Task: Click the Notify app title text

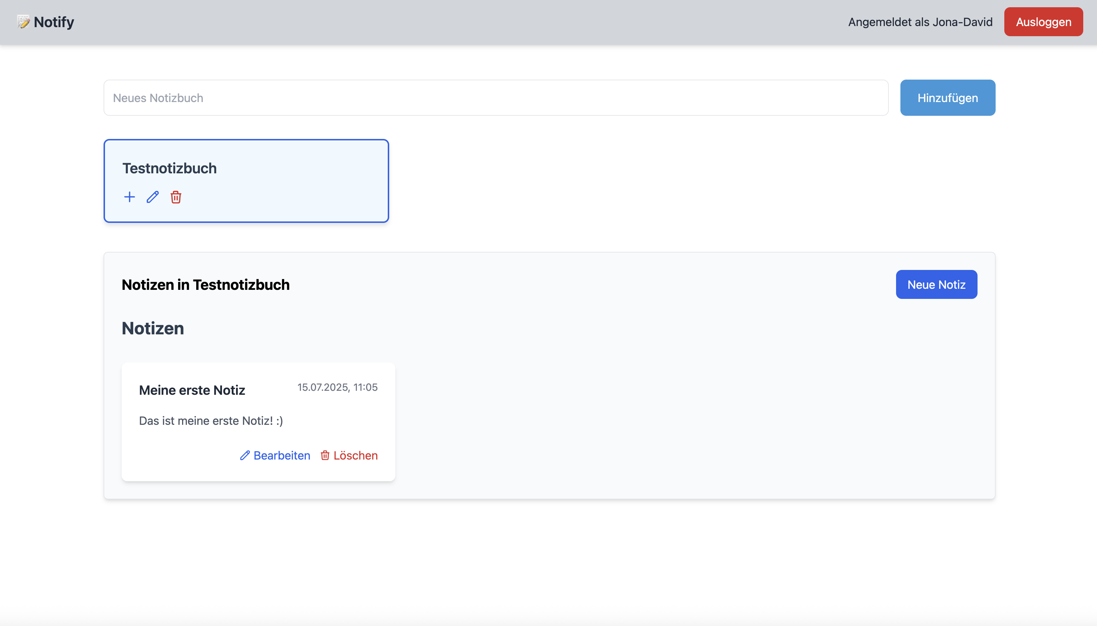Action: 54,22
